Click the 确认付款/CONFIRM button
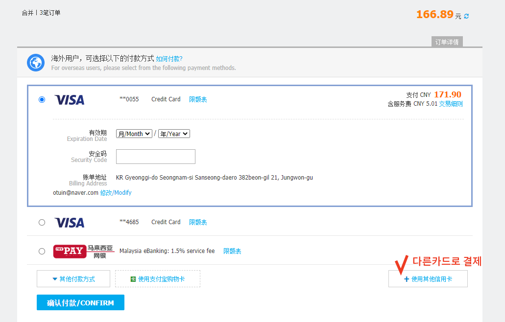This screenshot has width=505, height=322. tap(80, 302)
